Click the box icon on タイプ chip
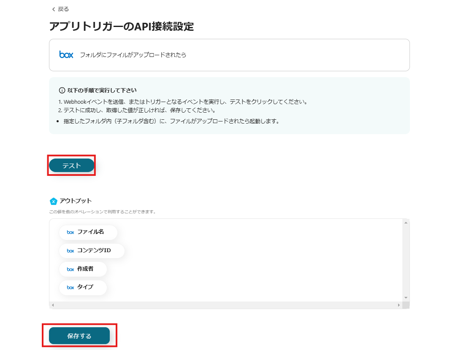The height and width of the screenshot is (350, 453). tap(71, 288)
